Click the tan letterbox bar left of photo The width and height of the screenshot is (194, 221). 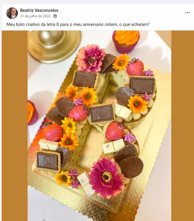[15, 126]
